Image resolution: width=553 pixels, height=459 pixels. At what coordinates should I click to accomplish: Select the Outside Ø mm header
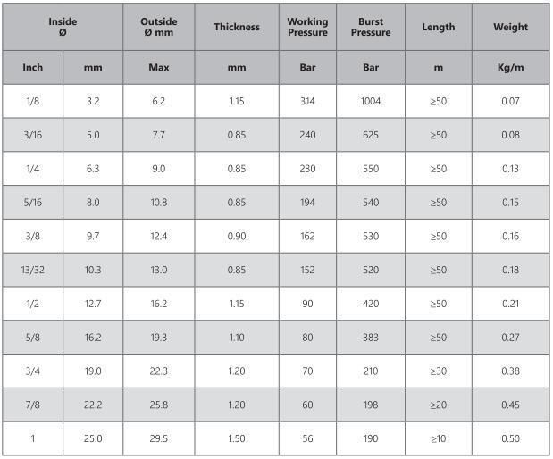pos(159,27)
